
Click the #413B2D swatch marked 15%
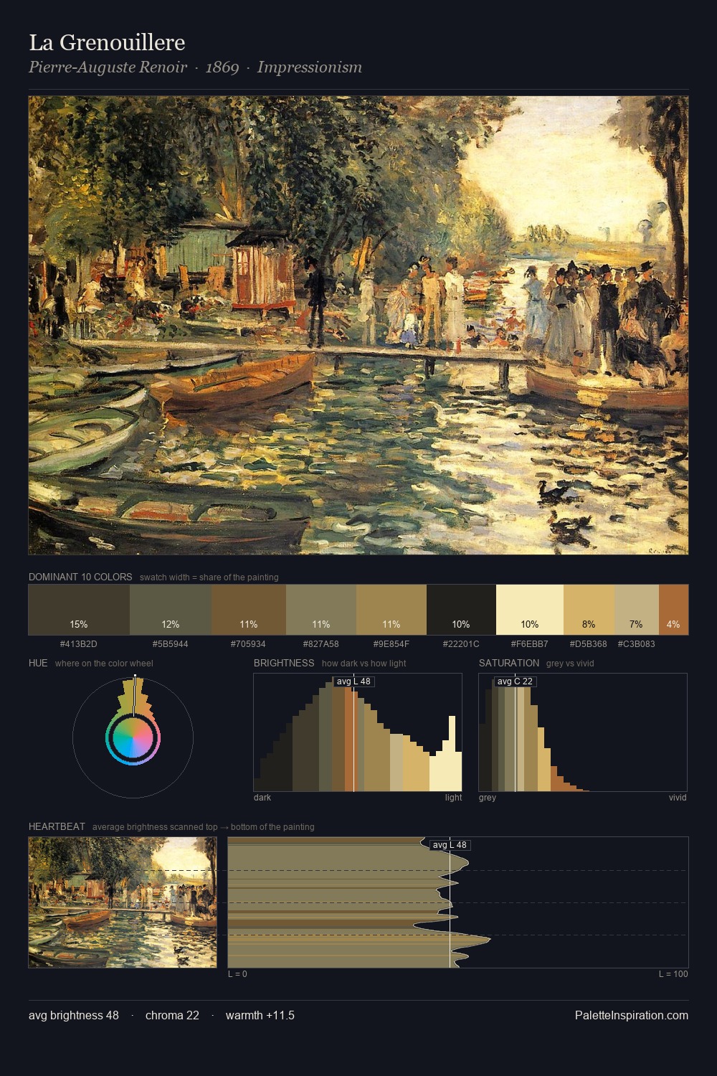point(79,610)
